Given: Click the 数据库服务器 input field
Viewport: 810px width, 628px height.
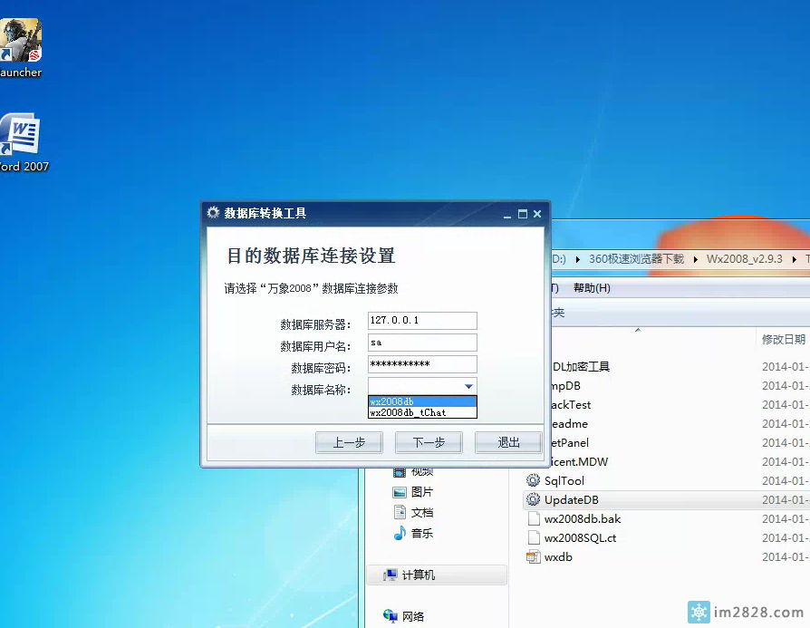Looking at the screenshot, I should pyautogui.click(x=422, y=321).
